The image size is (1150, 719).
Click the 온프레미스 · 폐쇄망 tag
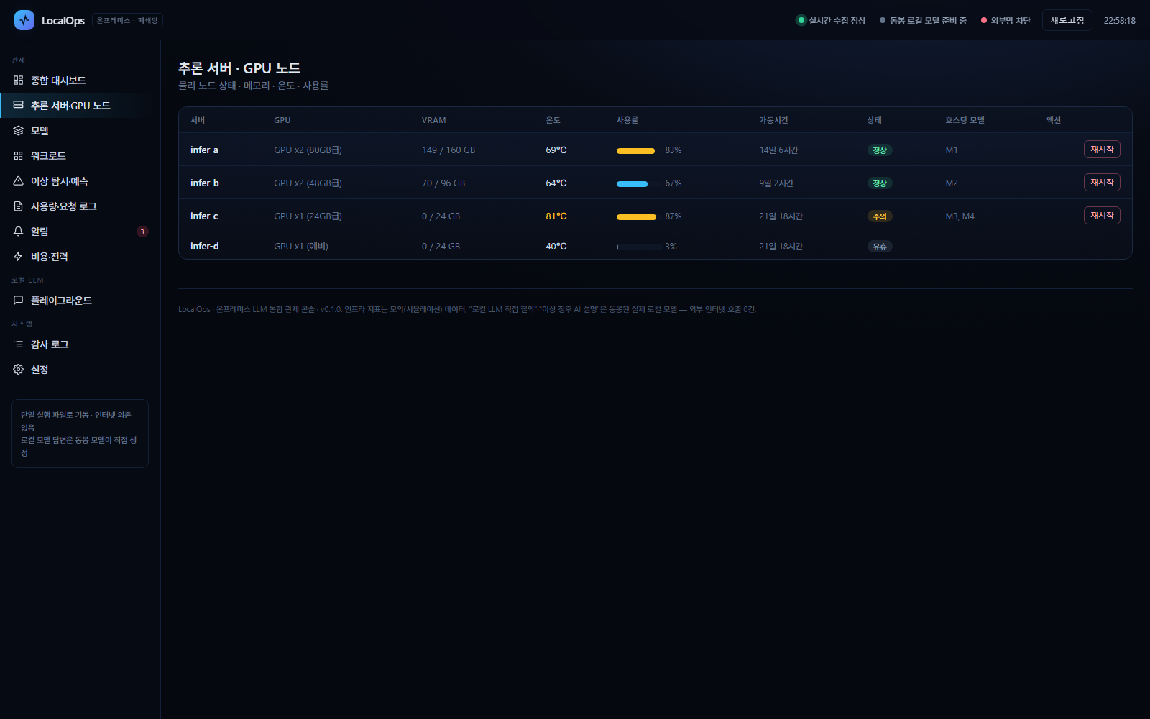click(127, 20)
